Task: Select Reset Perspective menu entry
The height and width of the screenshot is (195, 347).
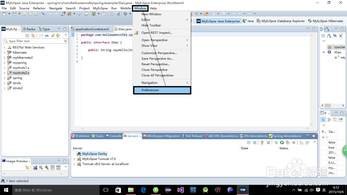Action: (155, 64)
